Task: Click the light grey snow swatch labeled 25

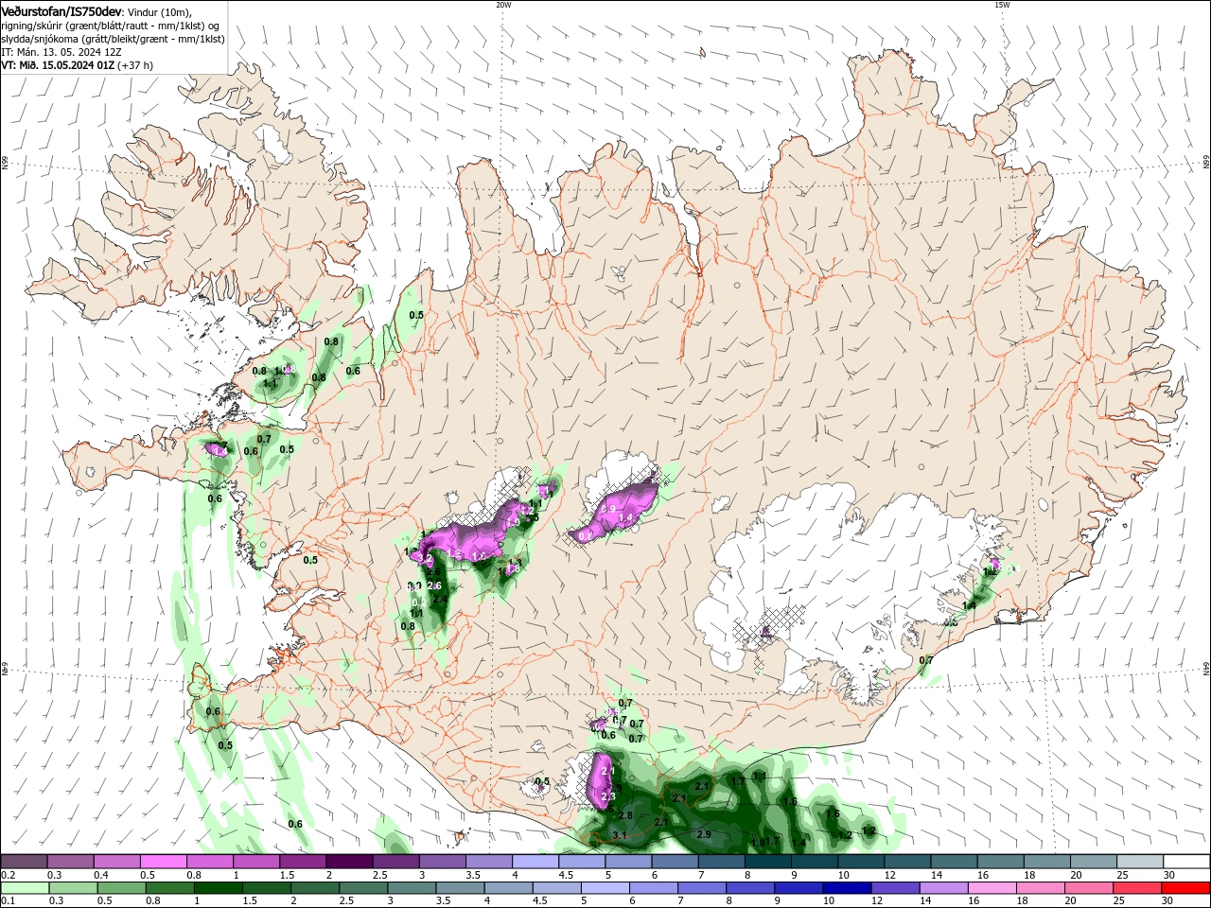Action: [x=1139, y=862]
